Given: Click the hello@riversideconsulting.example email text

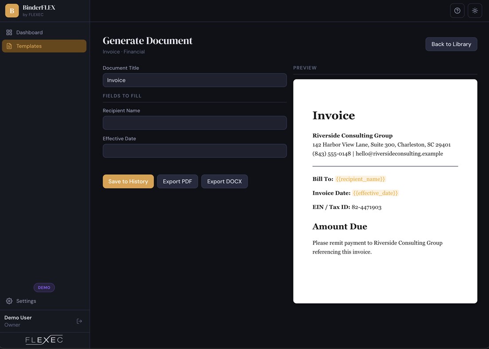Looking at the screenshot, I should click(399, 154).
